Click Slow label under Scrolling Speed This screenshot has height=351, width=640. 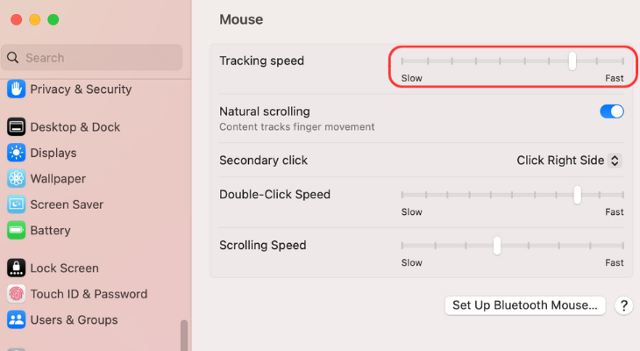[x=411, y=262]
